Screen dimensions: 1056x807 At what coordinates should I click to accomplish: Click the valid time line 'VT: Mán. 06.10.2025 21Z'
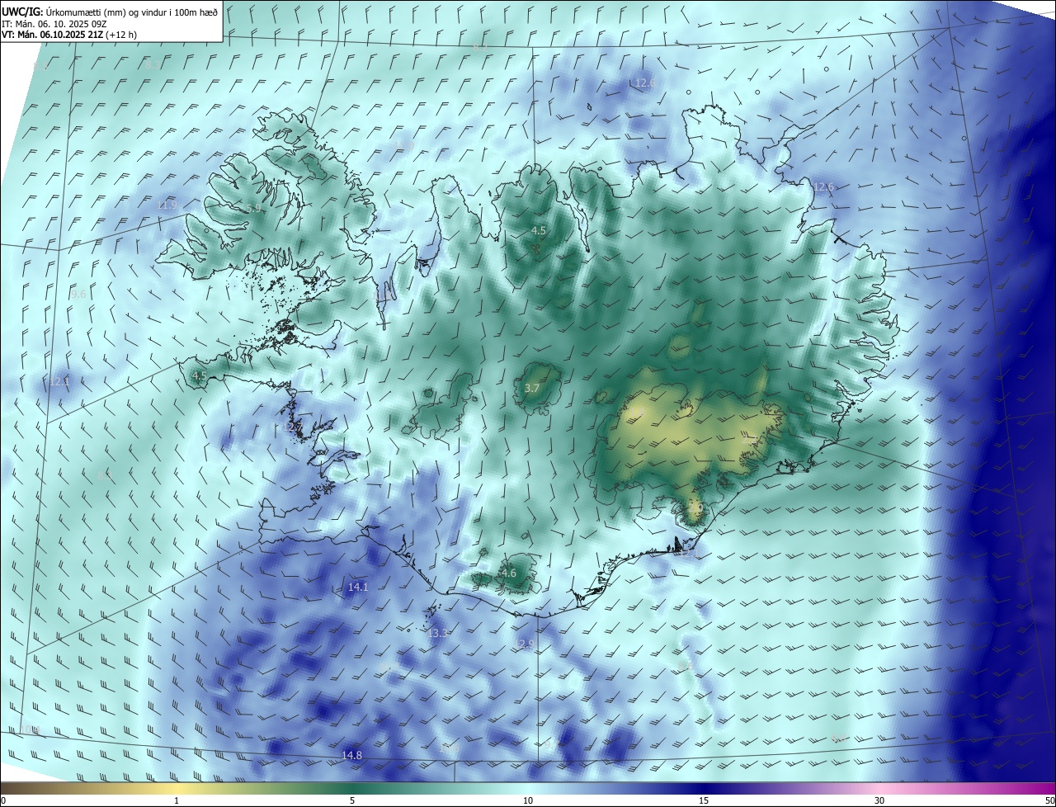tap(51, 35)
